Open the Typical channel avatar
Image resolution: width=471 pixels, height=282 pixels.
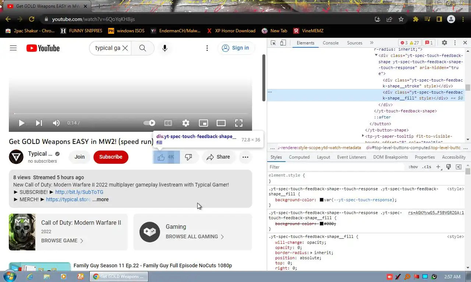pos(16,157)
